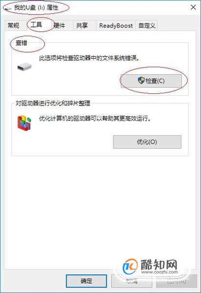This screenshot has height=293, width=201.
Task: Switch to the 自定义 tab
Action: (x=147, y=25)
